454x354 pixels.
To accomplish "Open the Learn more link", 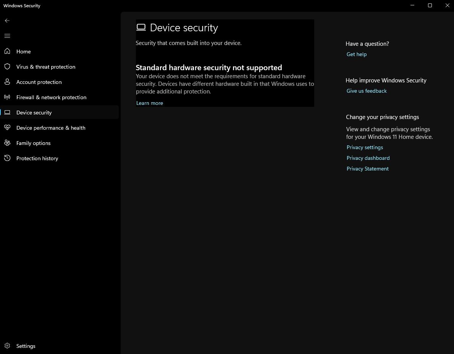I will point(150,103).
